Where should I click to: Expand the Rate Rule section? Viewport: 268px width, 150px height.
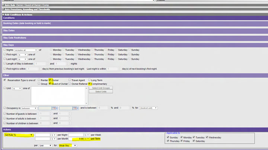(3, 4)
